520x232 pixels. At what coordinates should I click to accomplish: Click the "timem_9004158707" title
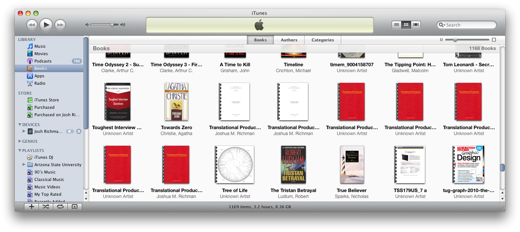tap(352, 65)
